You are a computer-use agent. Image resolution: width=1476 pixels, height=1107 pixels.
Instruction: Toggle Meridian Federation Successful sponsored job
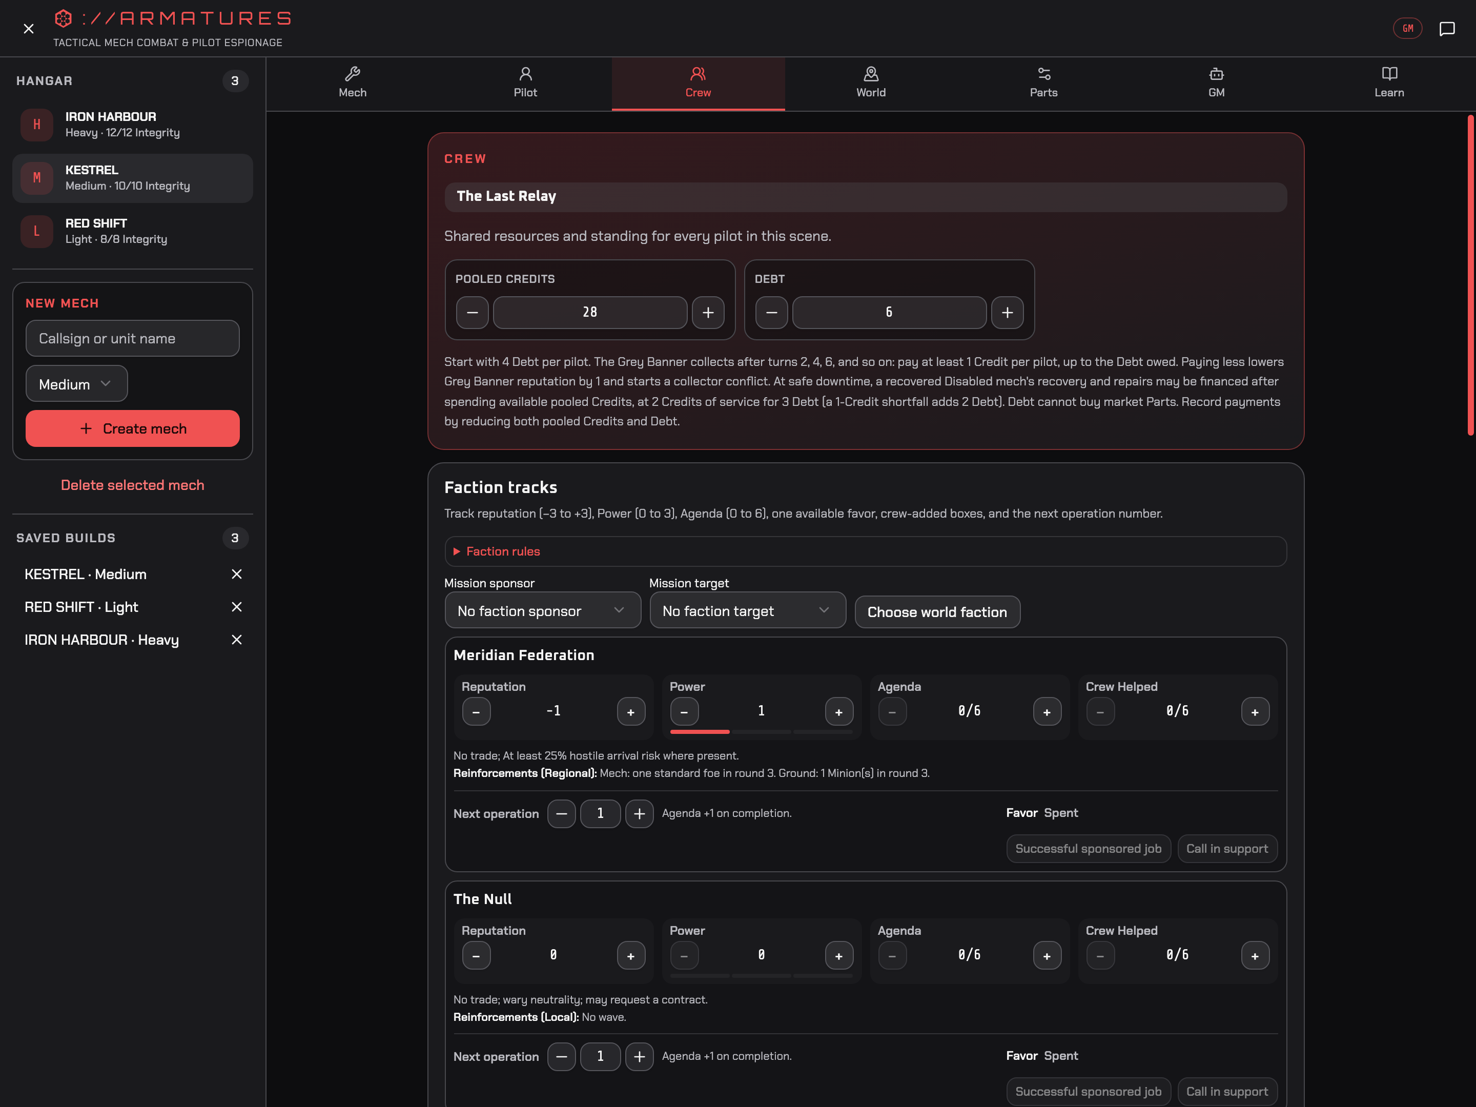[x=1088, y=849]
